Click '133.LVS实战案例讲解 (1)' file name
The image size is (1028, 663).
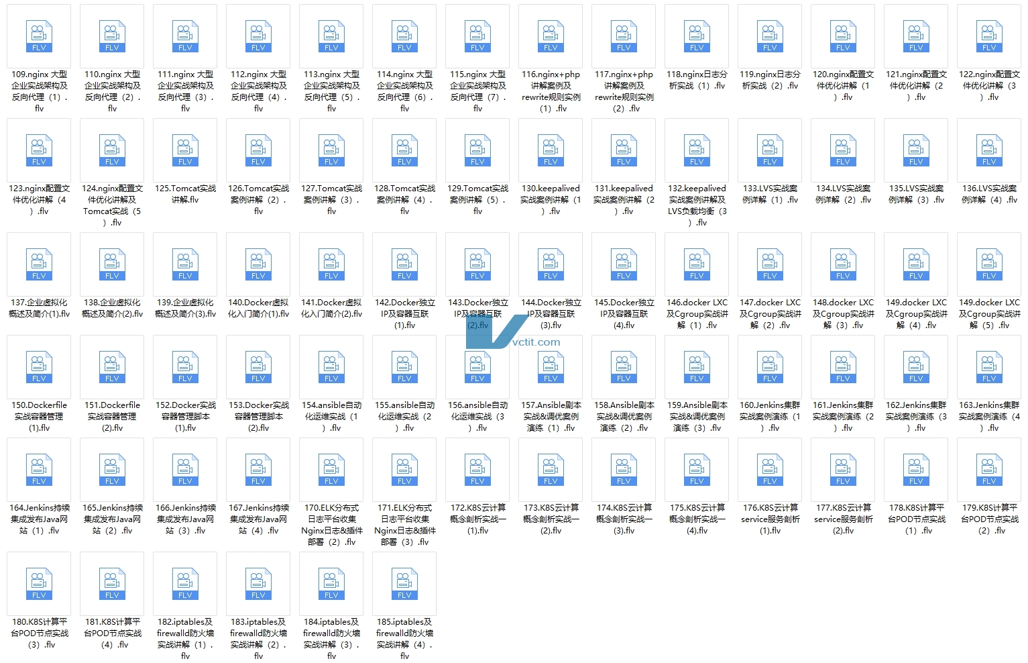[x=770, y=194]
